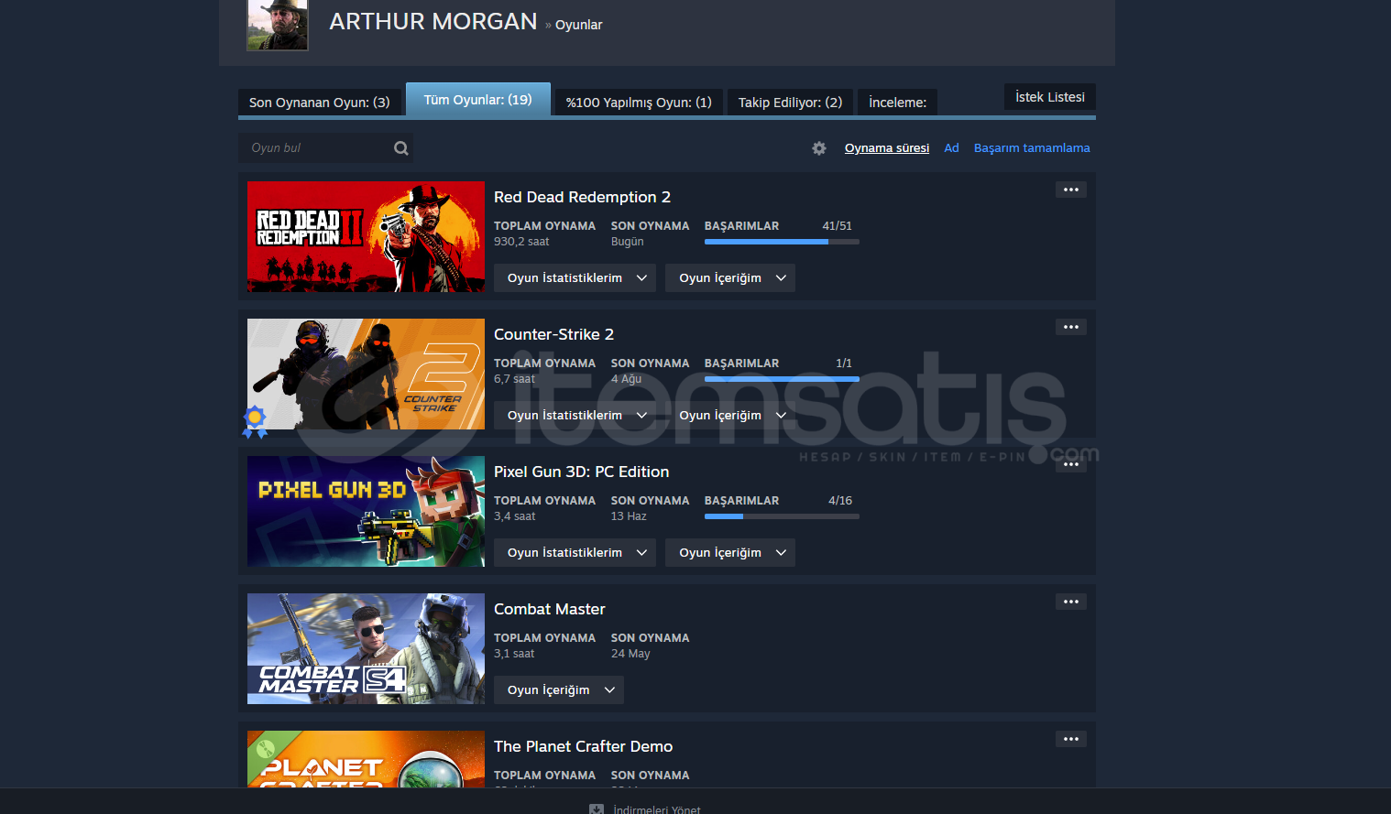Open Combat Master cover image
Image resolution: width=1391 pixels, height=814 pixels.
tap(366, 648)
